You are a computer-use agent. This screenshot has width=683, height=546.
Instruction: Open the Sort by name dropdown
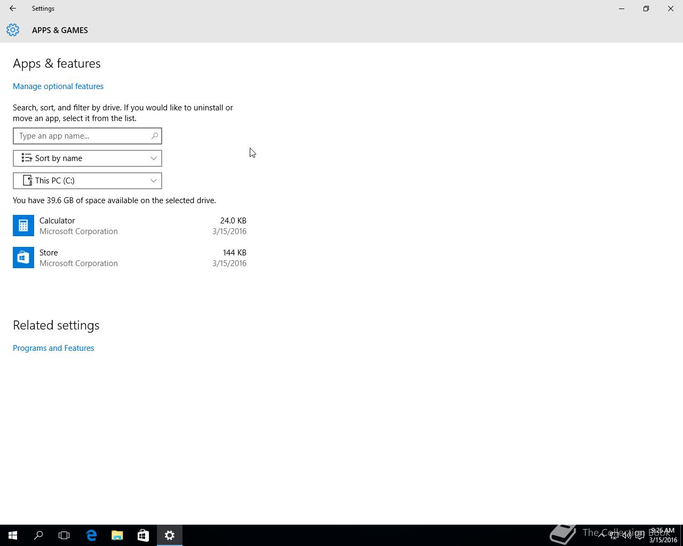(x=88, y=158)
